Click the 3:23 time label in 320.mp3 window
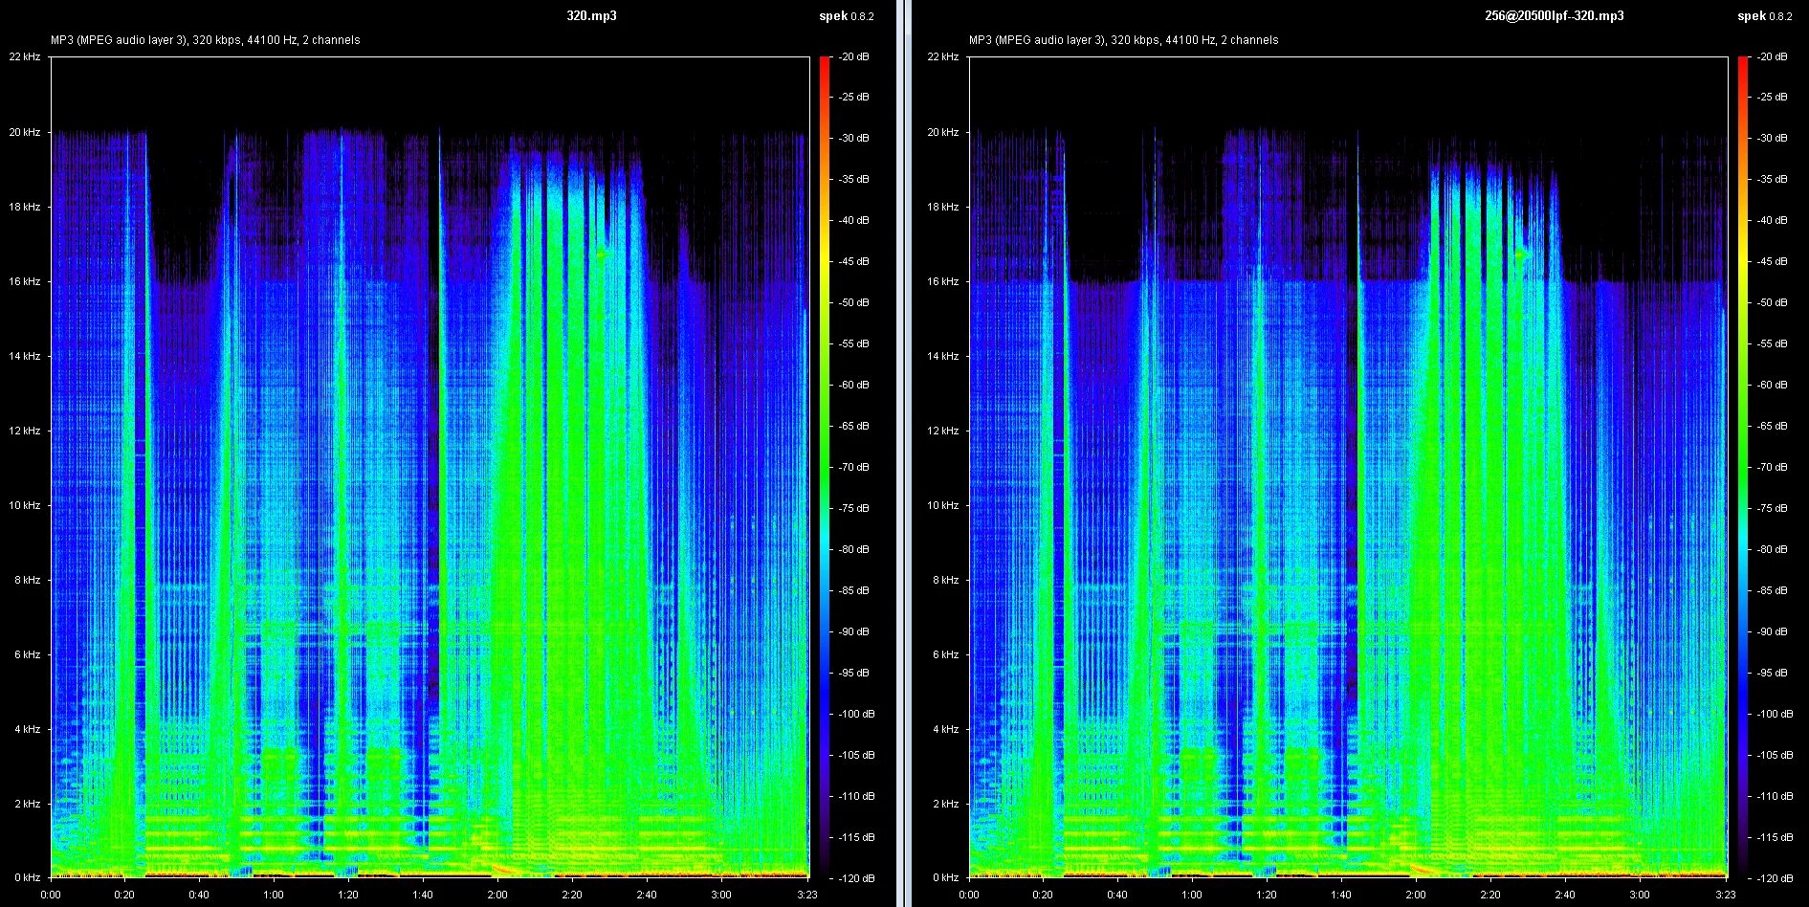1809x907 pixels. click(806, 895)
